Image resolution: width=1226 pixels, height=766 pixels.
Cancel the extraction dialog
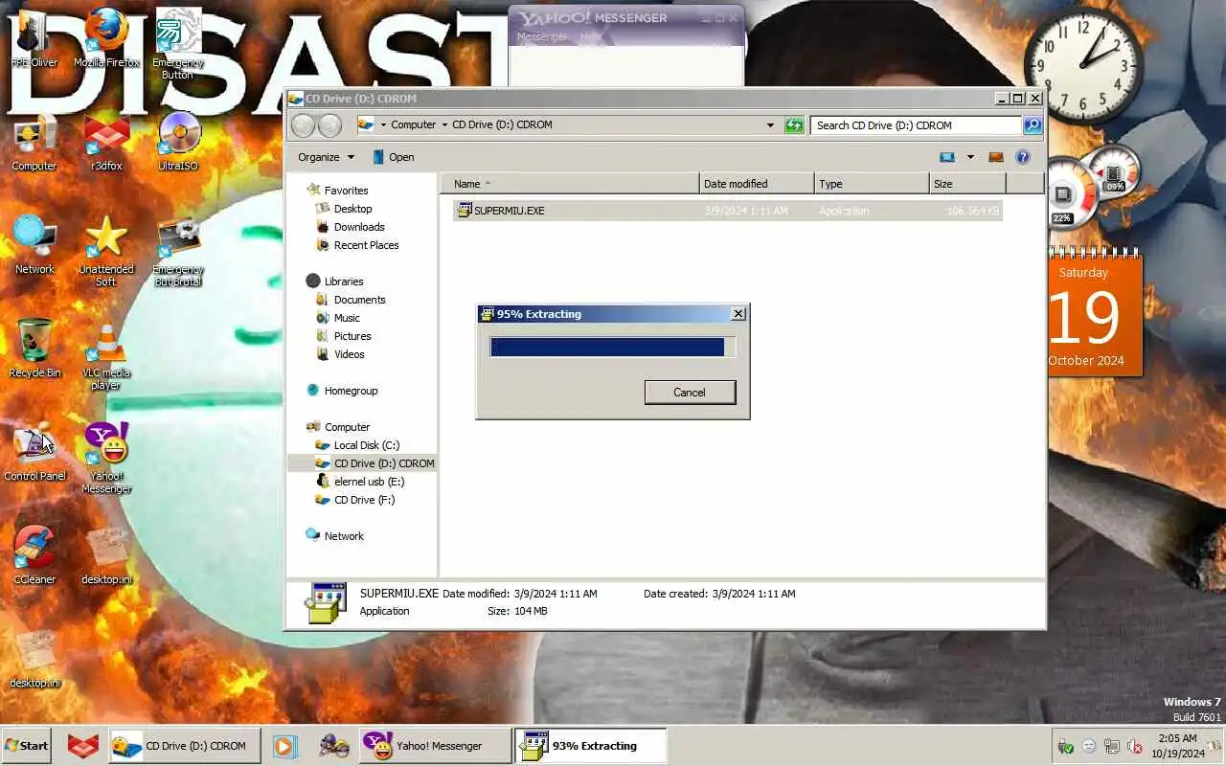coord(690,393)
